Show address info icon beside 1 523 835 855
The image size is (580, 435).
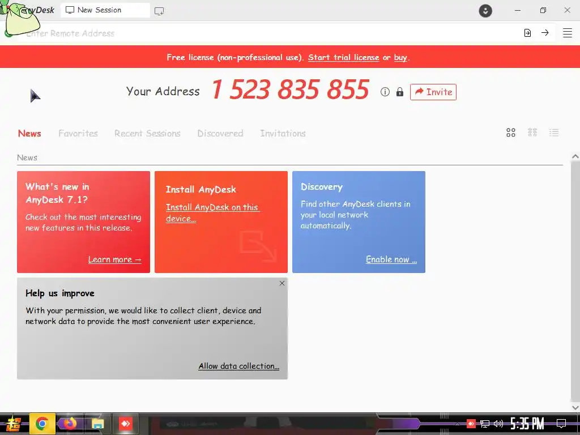[385, 92]
